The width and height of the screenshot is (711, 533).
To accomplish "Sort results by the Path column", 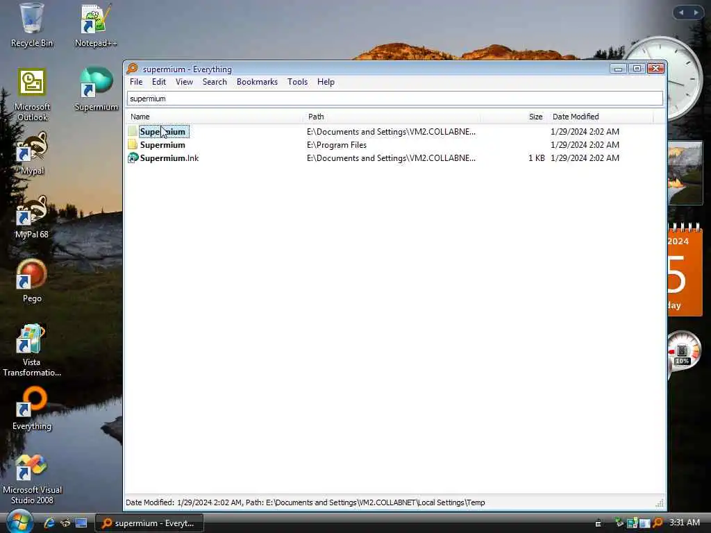I will click(x=392, y=117).
